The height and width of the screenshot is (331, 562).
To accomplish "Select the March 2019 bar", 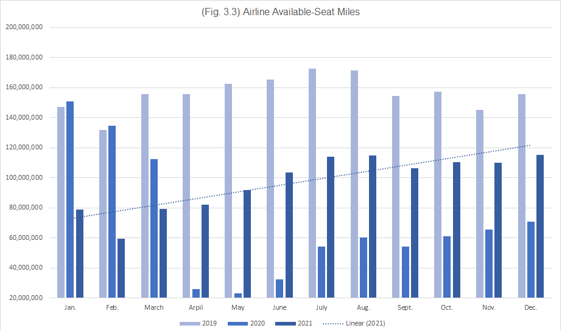I will (x=145, y=196).
